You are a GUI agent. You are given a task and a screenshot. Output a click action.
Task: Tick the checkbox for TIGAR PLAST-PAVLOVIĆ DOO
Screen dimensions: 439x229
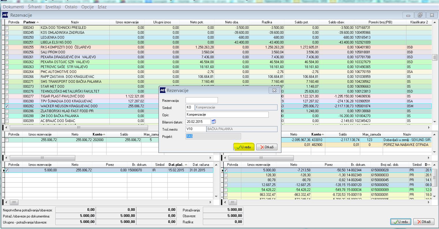pos(7,96)
